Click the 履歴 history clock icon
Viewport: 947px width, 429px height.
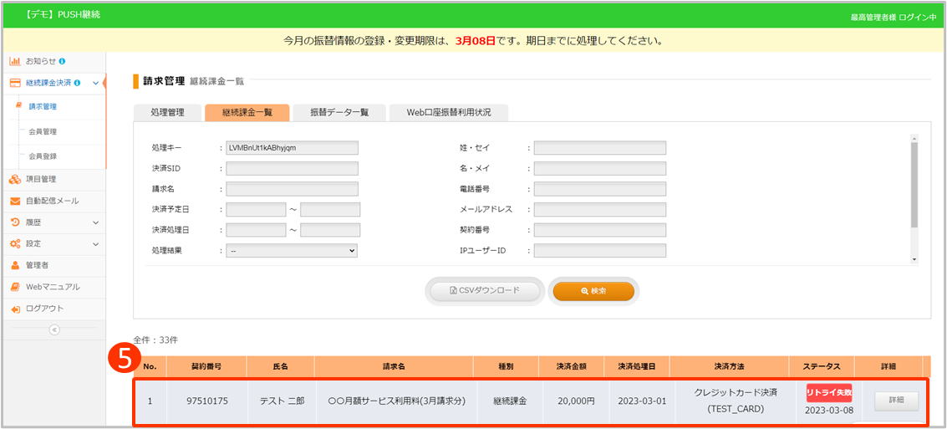[15, 222]
